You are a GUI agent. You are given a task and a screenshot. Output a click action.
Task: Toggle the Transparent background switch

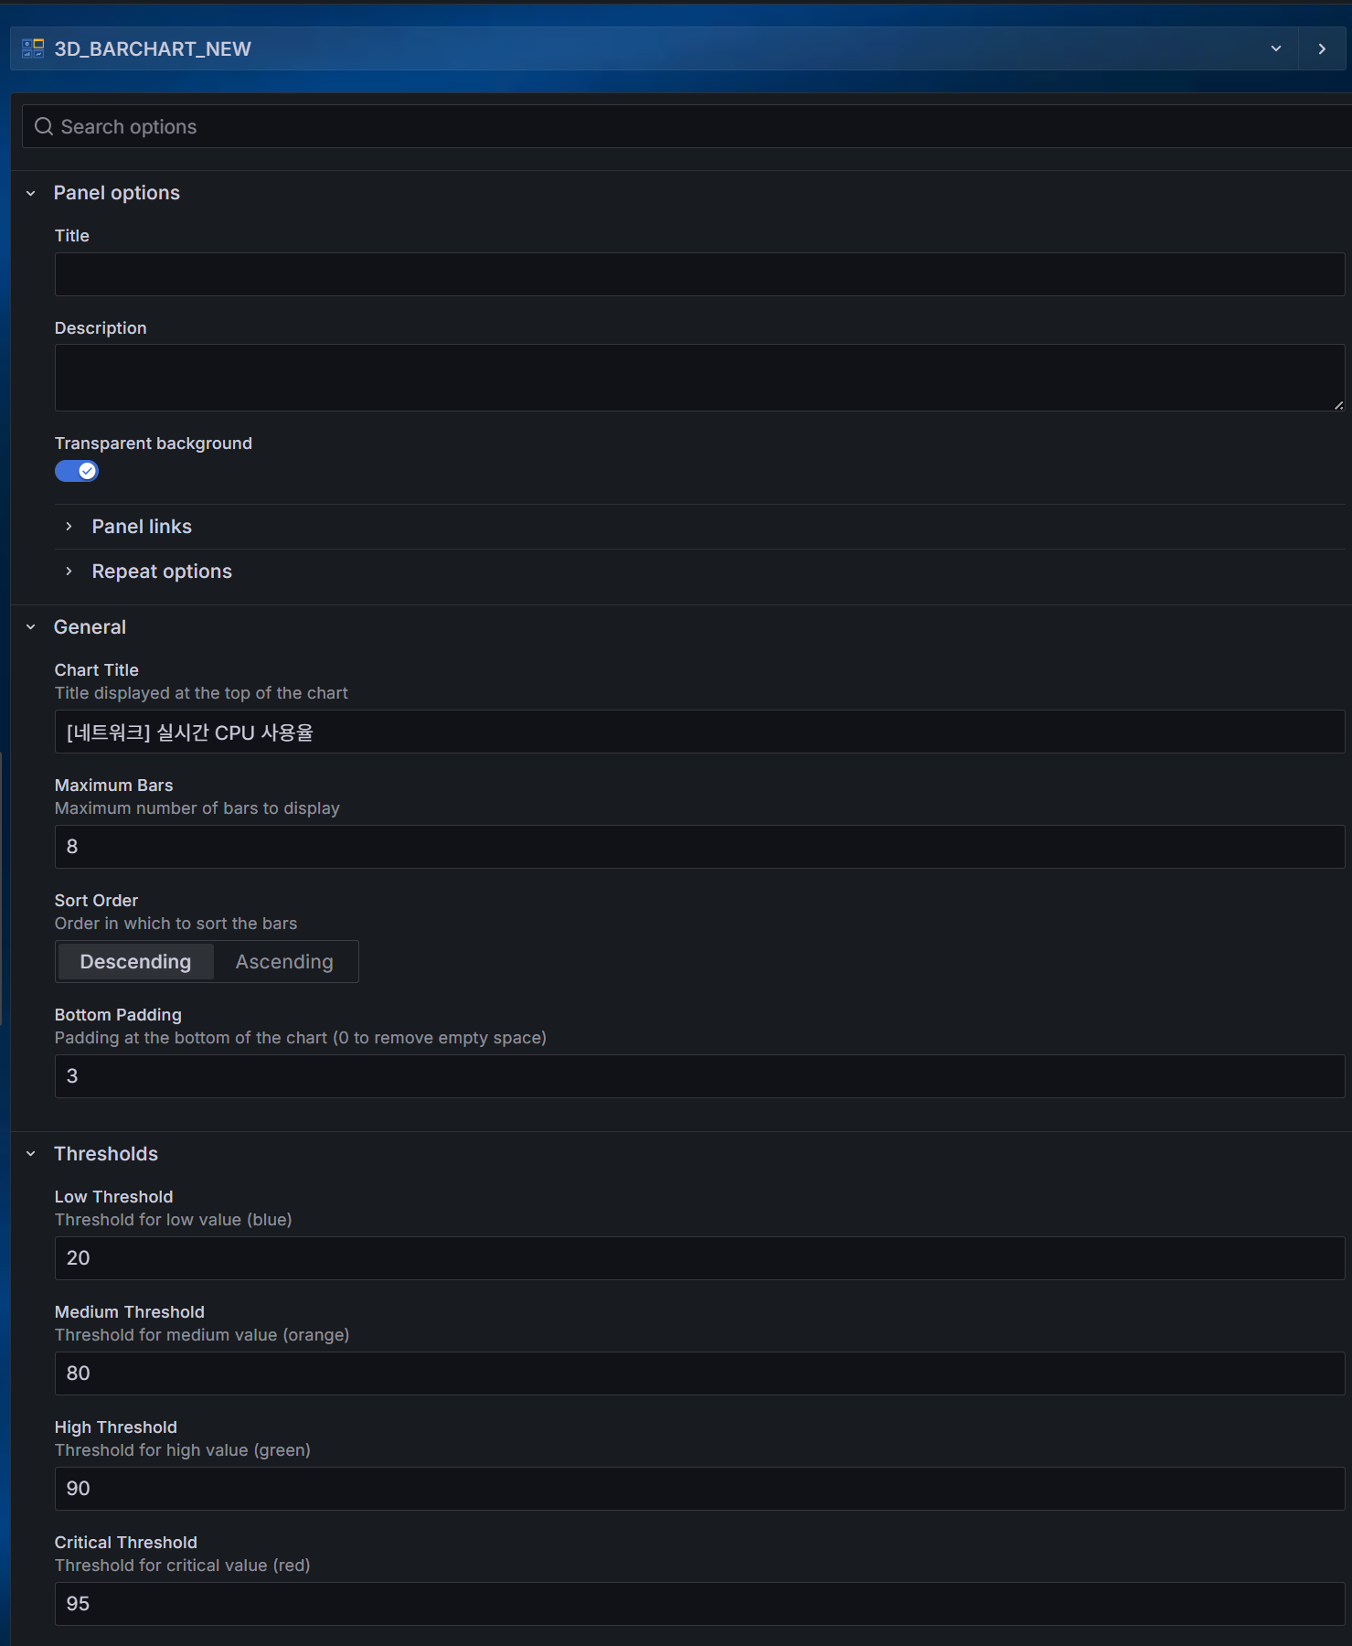tap(77, 471)
